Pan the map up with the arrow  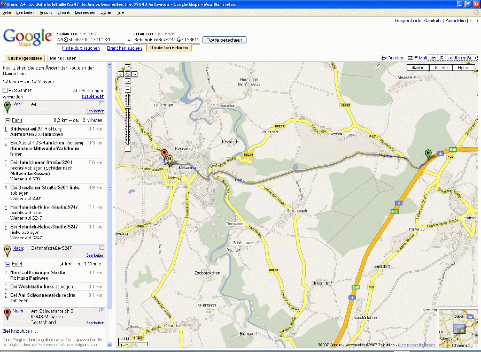coord(128,67)
